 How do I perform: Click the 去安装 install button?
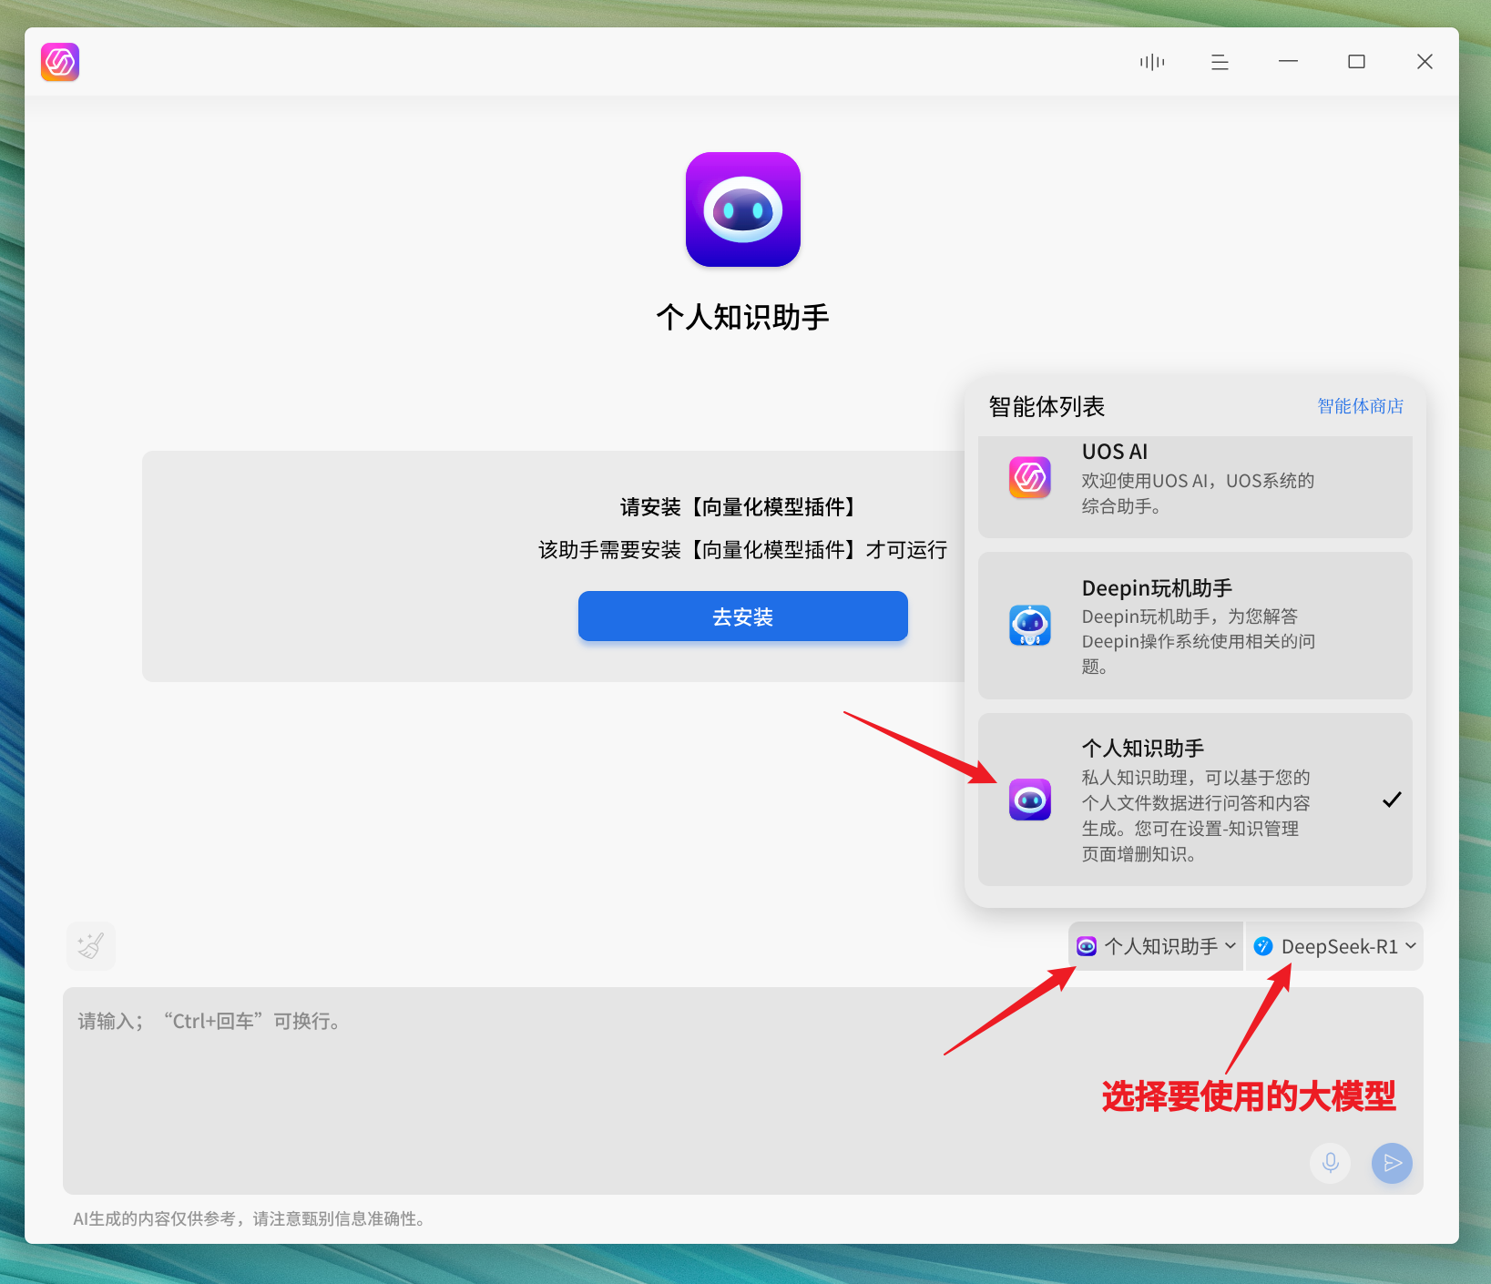[x=743, y=617]
